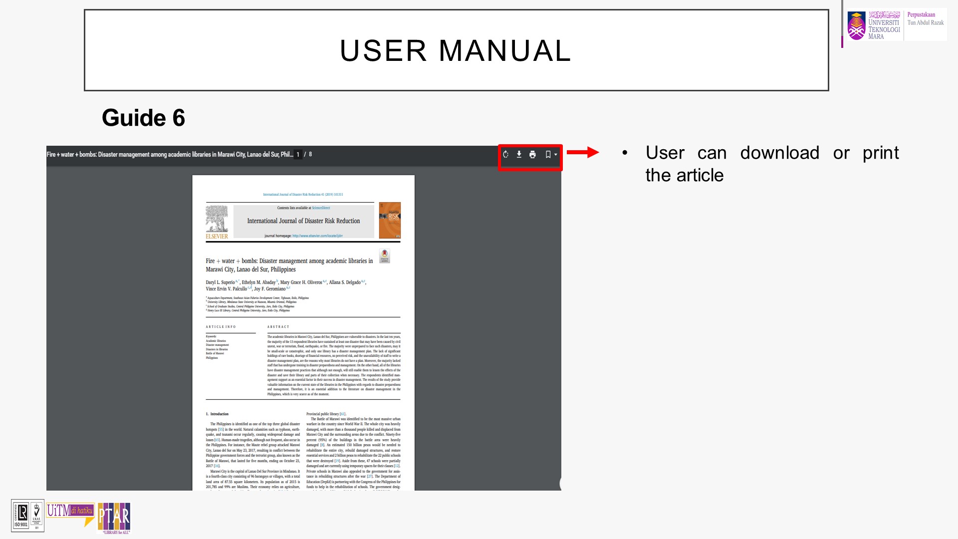Click the Disaster Risk journal cover thumbnail
The height and width of the screenshot is (539, 958).
[x=390, y=220]
